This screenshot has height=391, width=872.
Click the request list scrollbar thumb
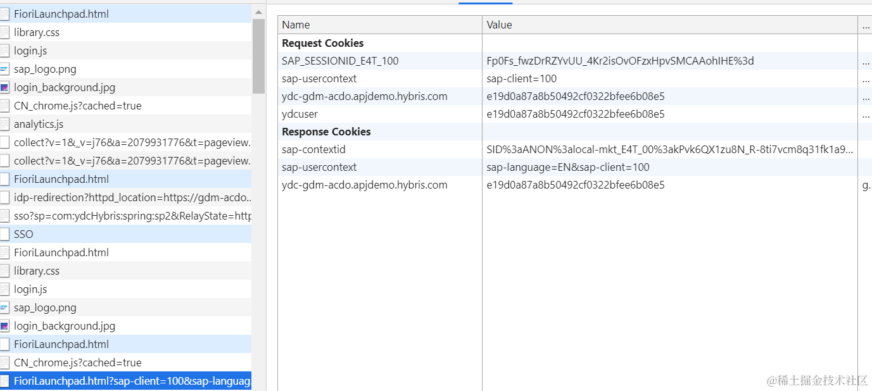pos(258,56)
